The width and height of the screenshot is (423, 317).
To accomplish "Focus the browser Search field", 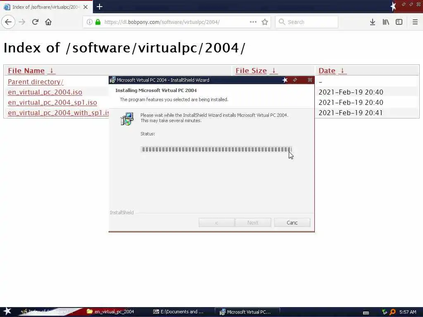I will (x=307, y=22).
